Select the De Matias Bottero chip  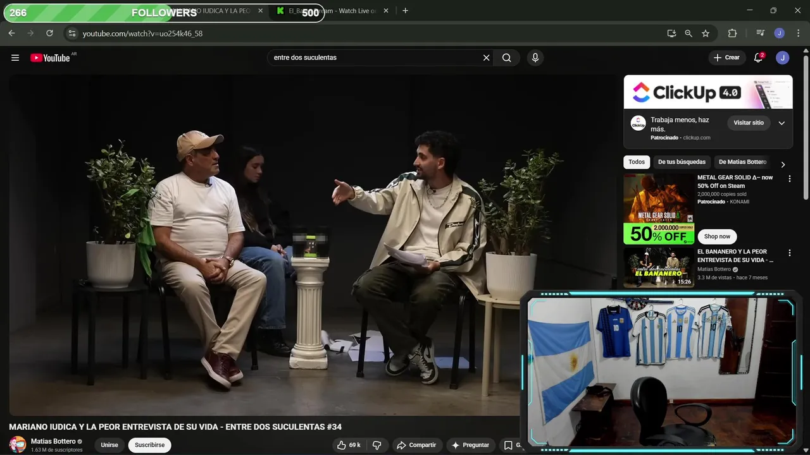743,162
